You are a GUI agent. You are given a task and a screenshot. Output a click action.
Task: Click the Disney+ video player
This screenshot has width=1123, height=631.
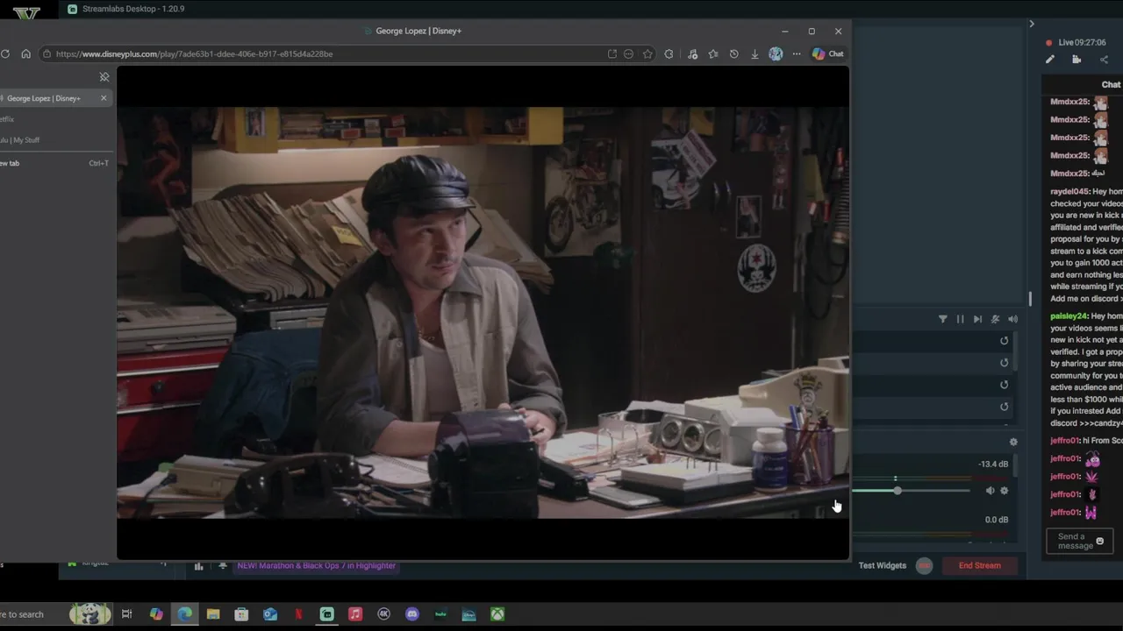pyautogui.click(x=483, y=313)
